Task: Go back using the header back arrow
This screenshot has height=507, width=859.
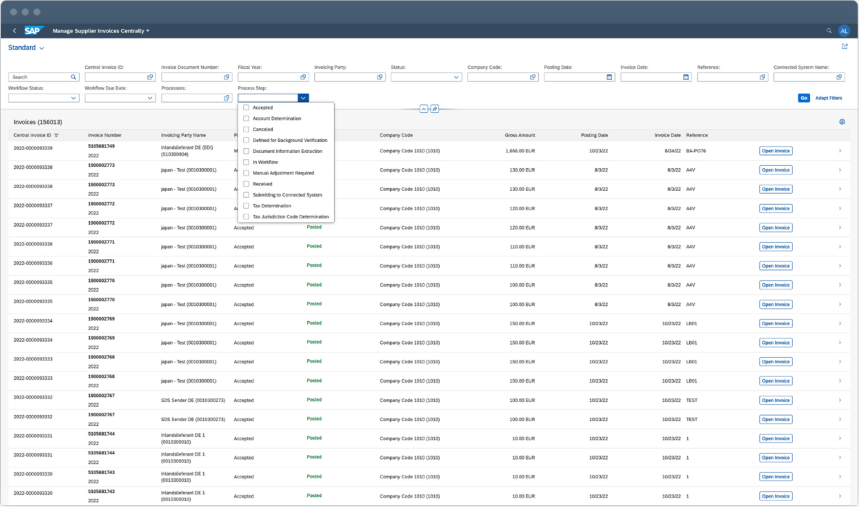Action: tap(14, 31)
